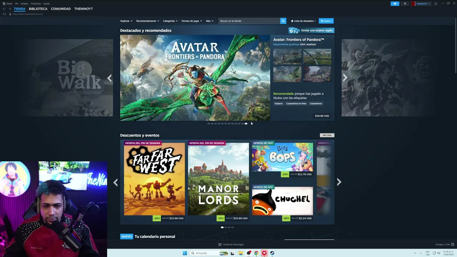Show next discounts page arrow

pos(339,182)
